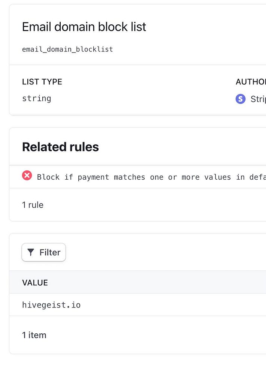
Task: Sort by the VALUE column header
Action: point(35,282)
